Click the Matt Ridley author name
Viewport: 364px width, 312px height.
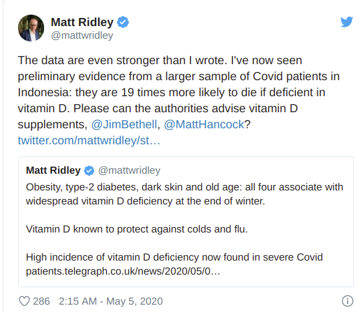[x=82, y=22]
